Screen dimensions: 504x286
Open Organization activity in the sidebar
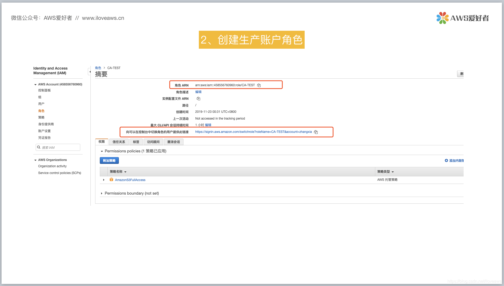coord(52,166)
